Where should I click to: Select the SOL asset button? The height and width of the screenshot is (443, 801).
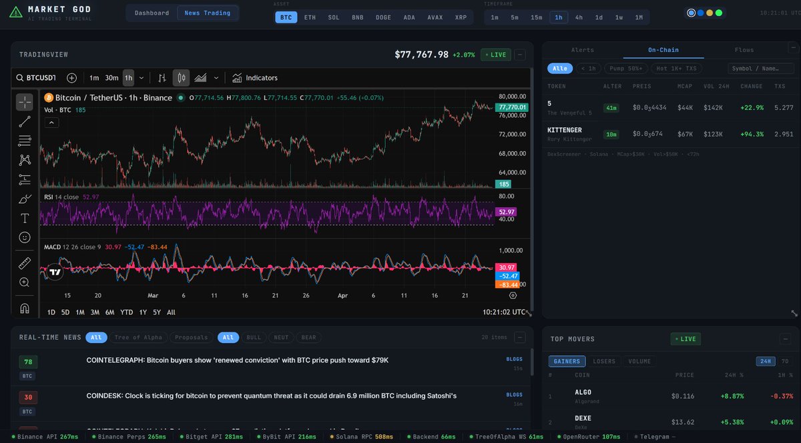(x=334, y=17)
